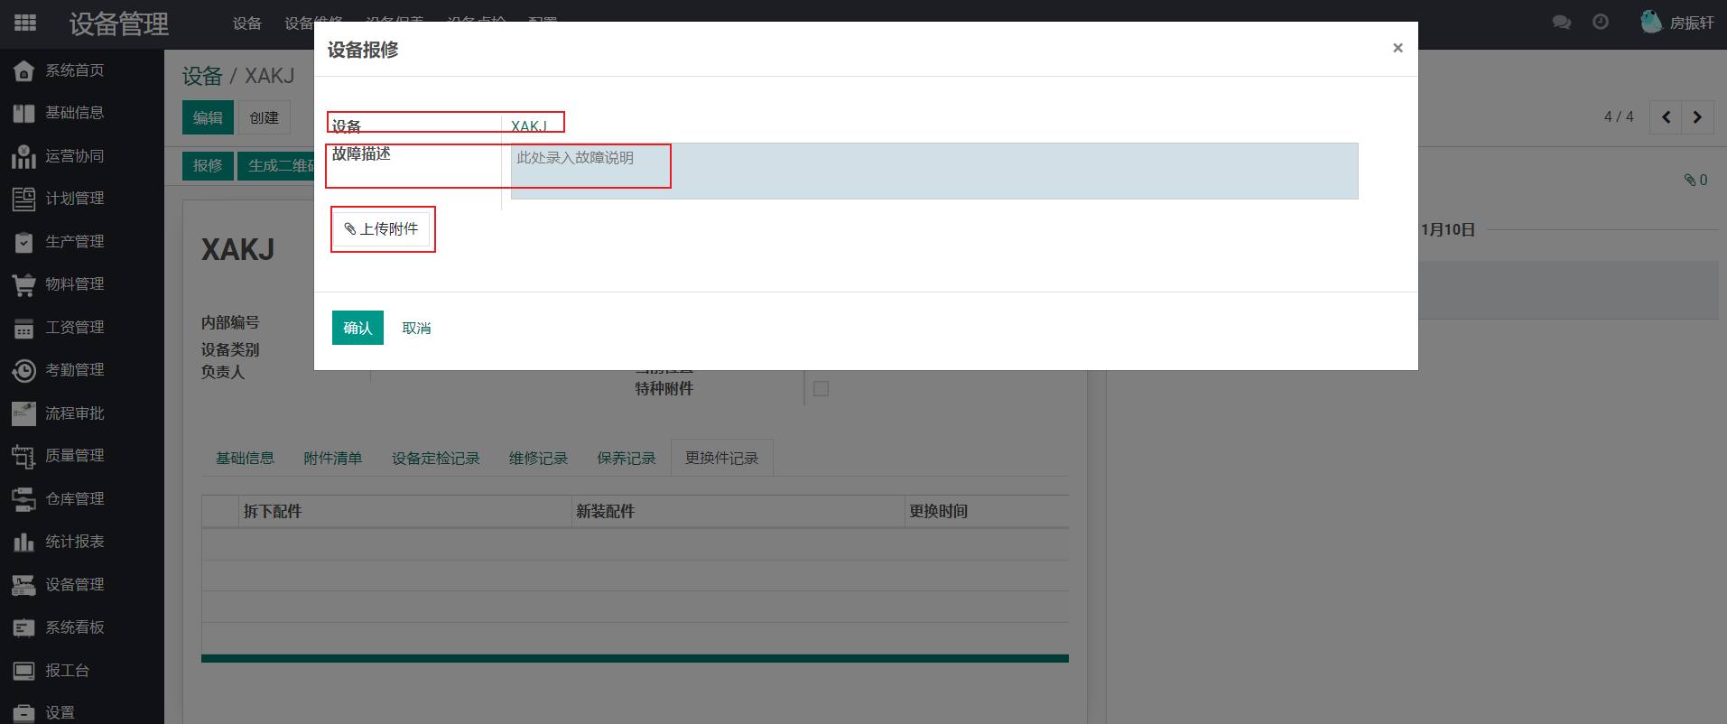The image size is (1727, 724).
Task: Switch to the 设备定检记录 tab
Action: (435, 459)
